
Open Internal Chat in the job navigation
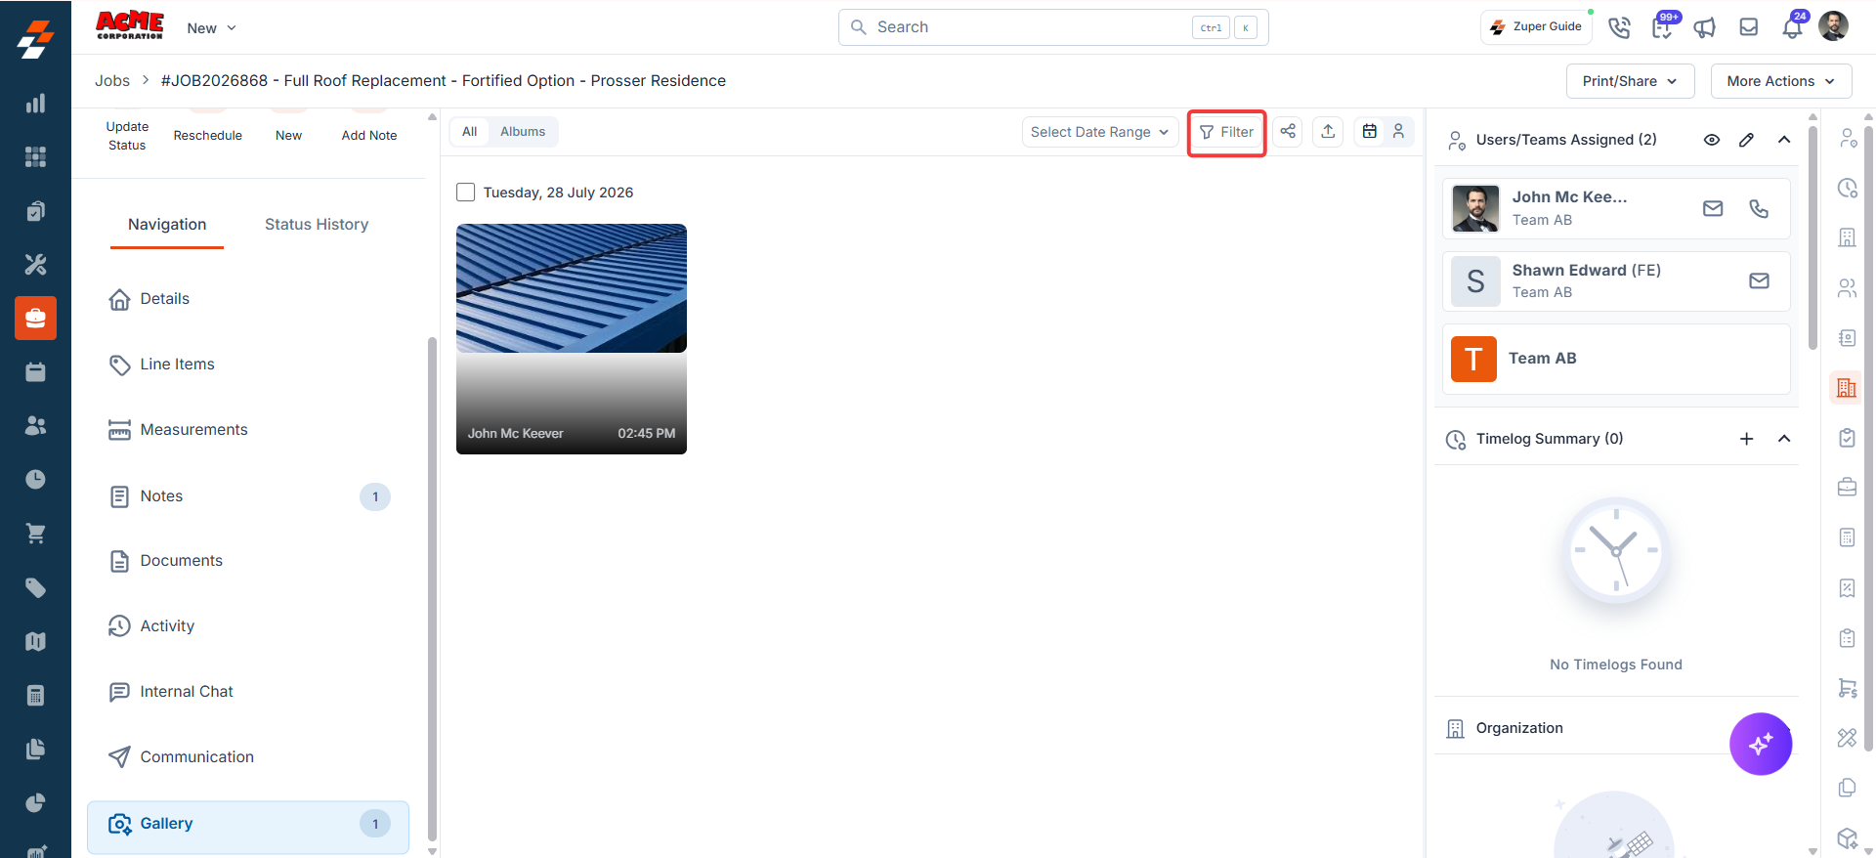click(248, 692)
